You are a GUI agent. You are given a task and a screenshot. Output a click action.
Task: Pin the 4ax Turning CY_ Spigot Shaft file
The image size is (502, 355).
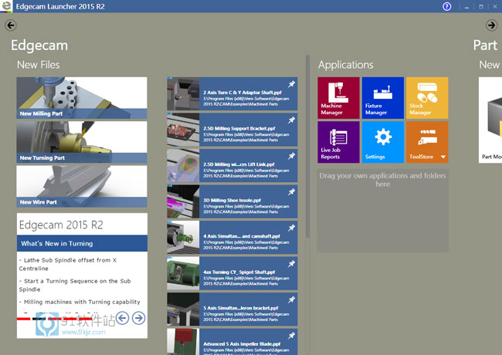click(x=291, y=264)
